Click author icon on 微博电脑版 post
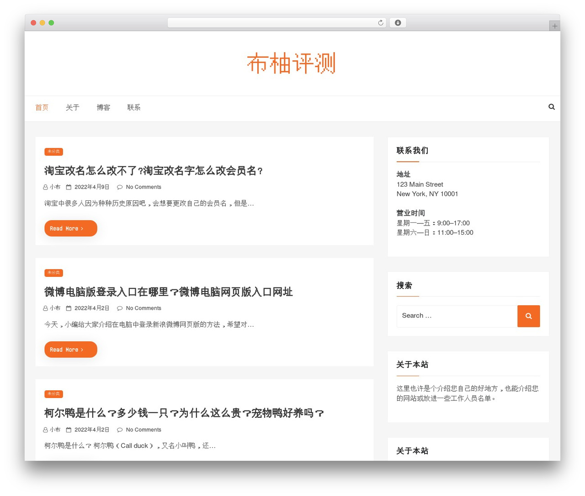The height and width of the screenshot is (496, 585). 45,308
